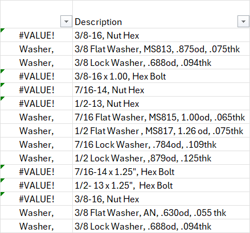Select the AN flat washer description cell
Viewport: 250px width, 233px height.
point(161,213)
